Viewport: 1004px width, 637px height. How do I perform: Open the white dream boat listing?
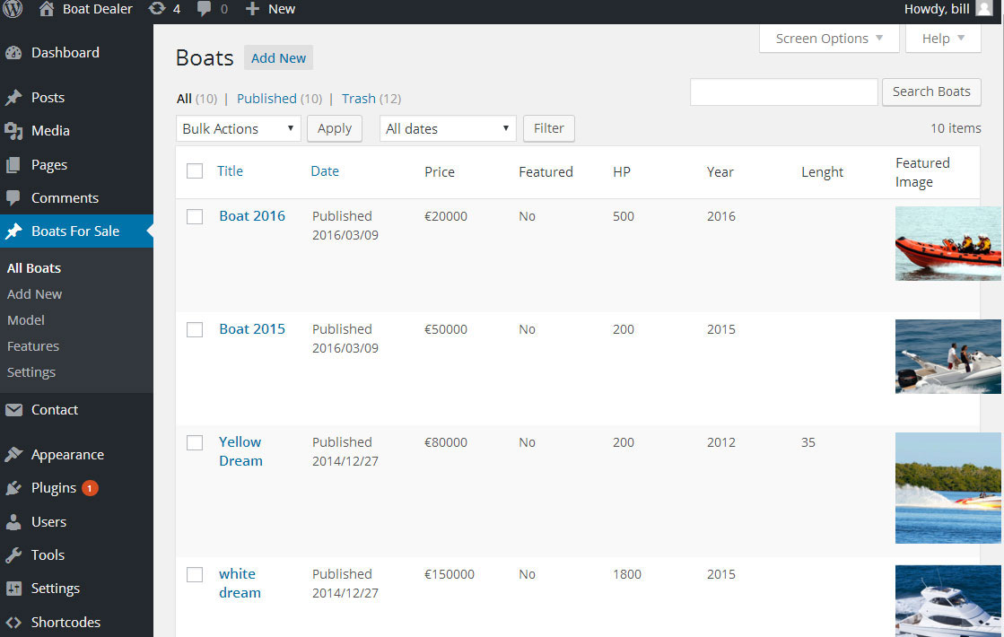click(x=238, y=583)
